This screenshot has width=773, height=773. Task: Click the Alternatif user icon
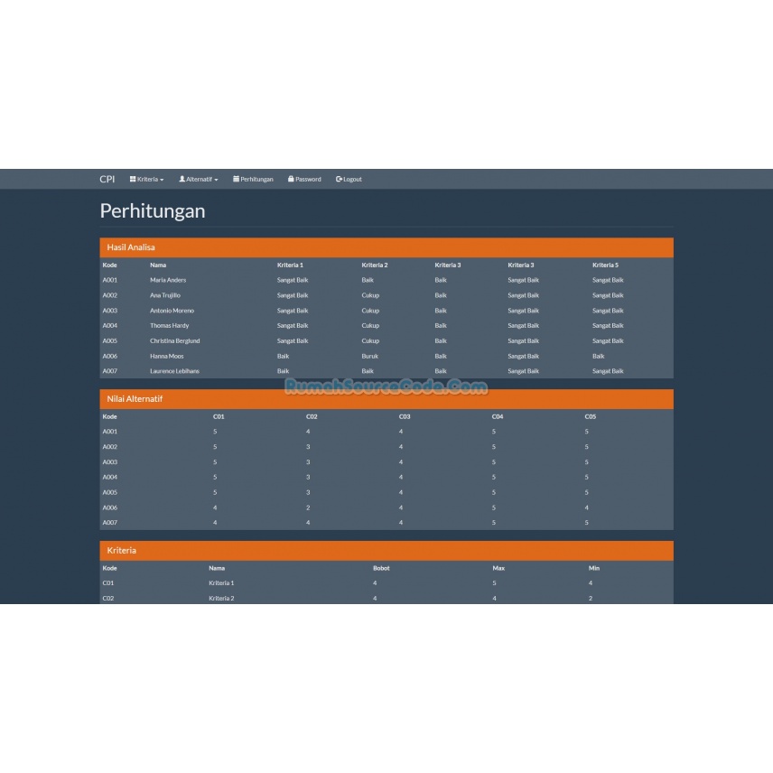[182, 179]
